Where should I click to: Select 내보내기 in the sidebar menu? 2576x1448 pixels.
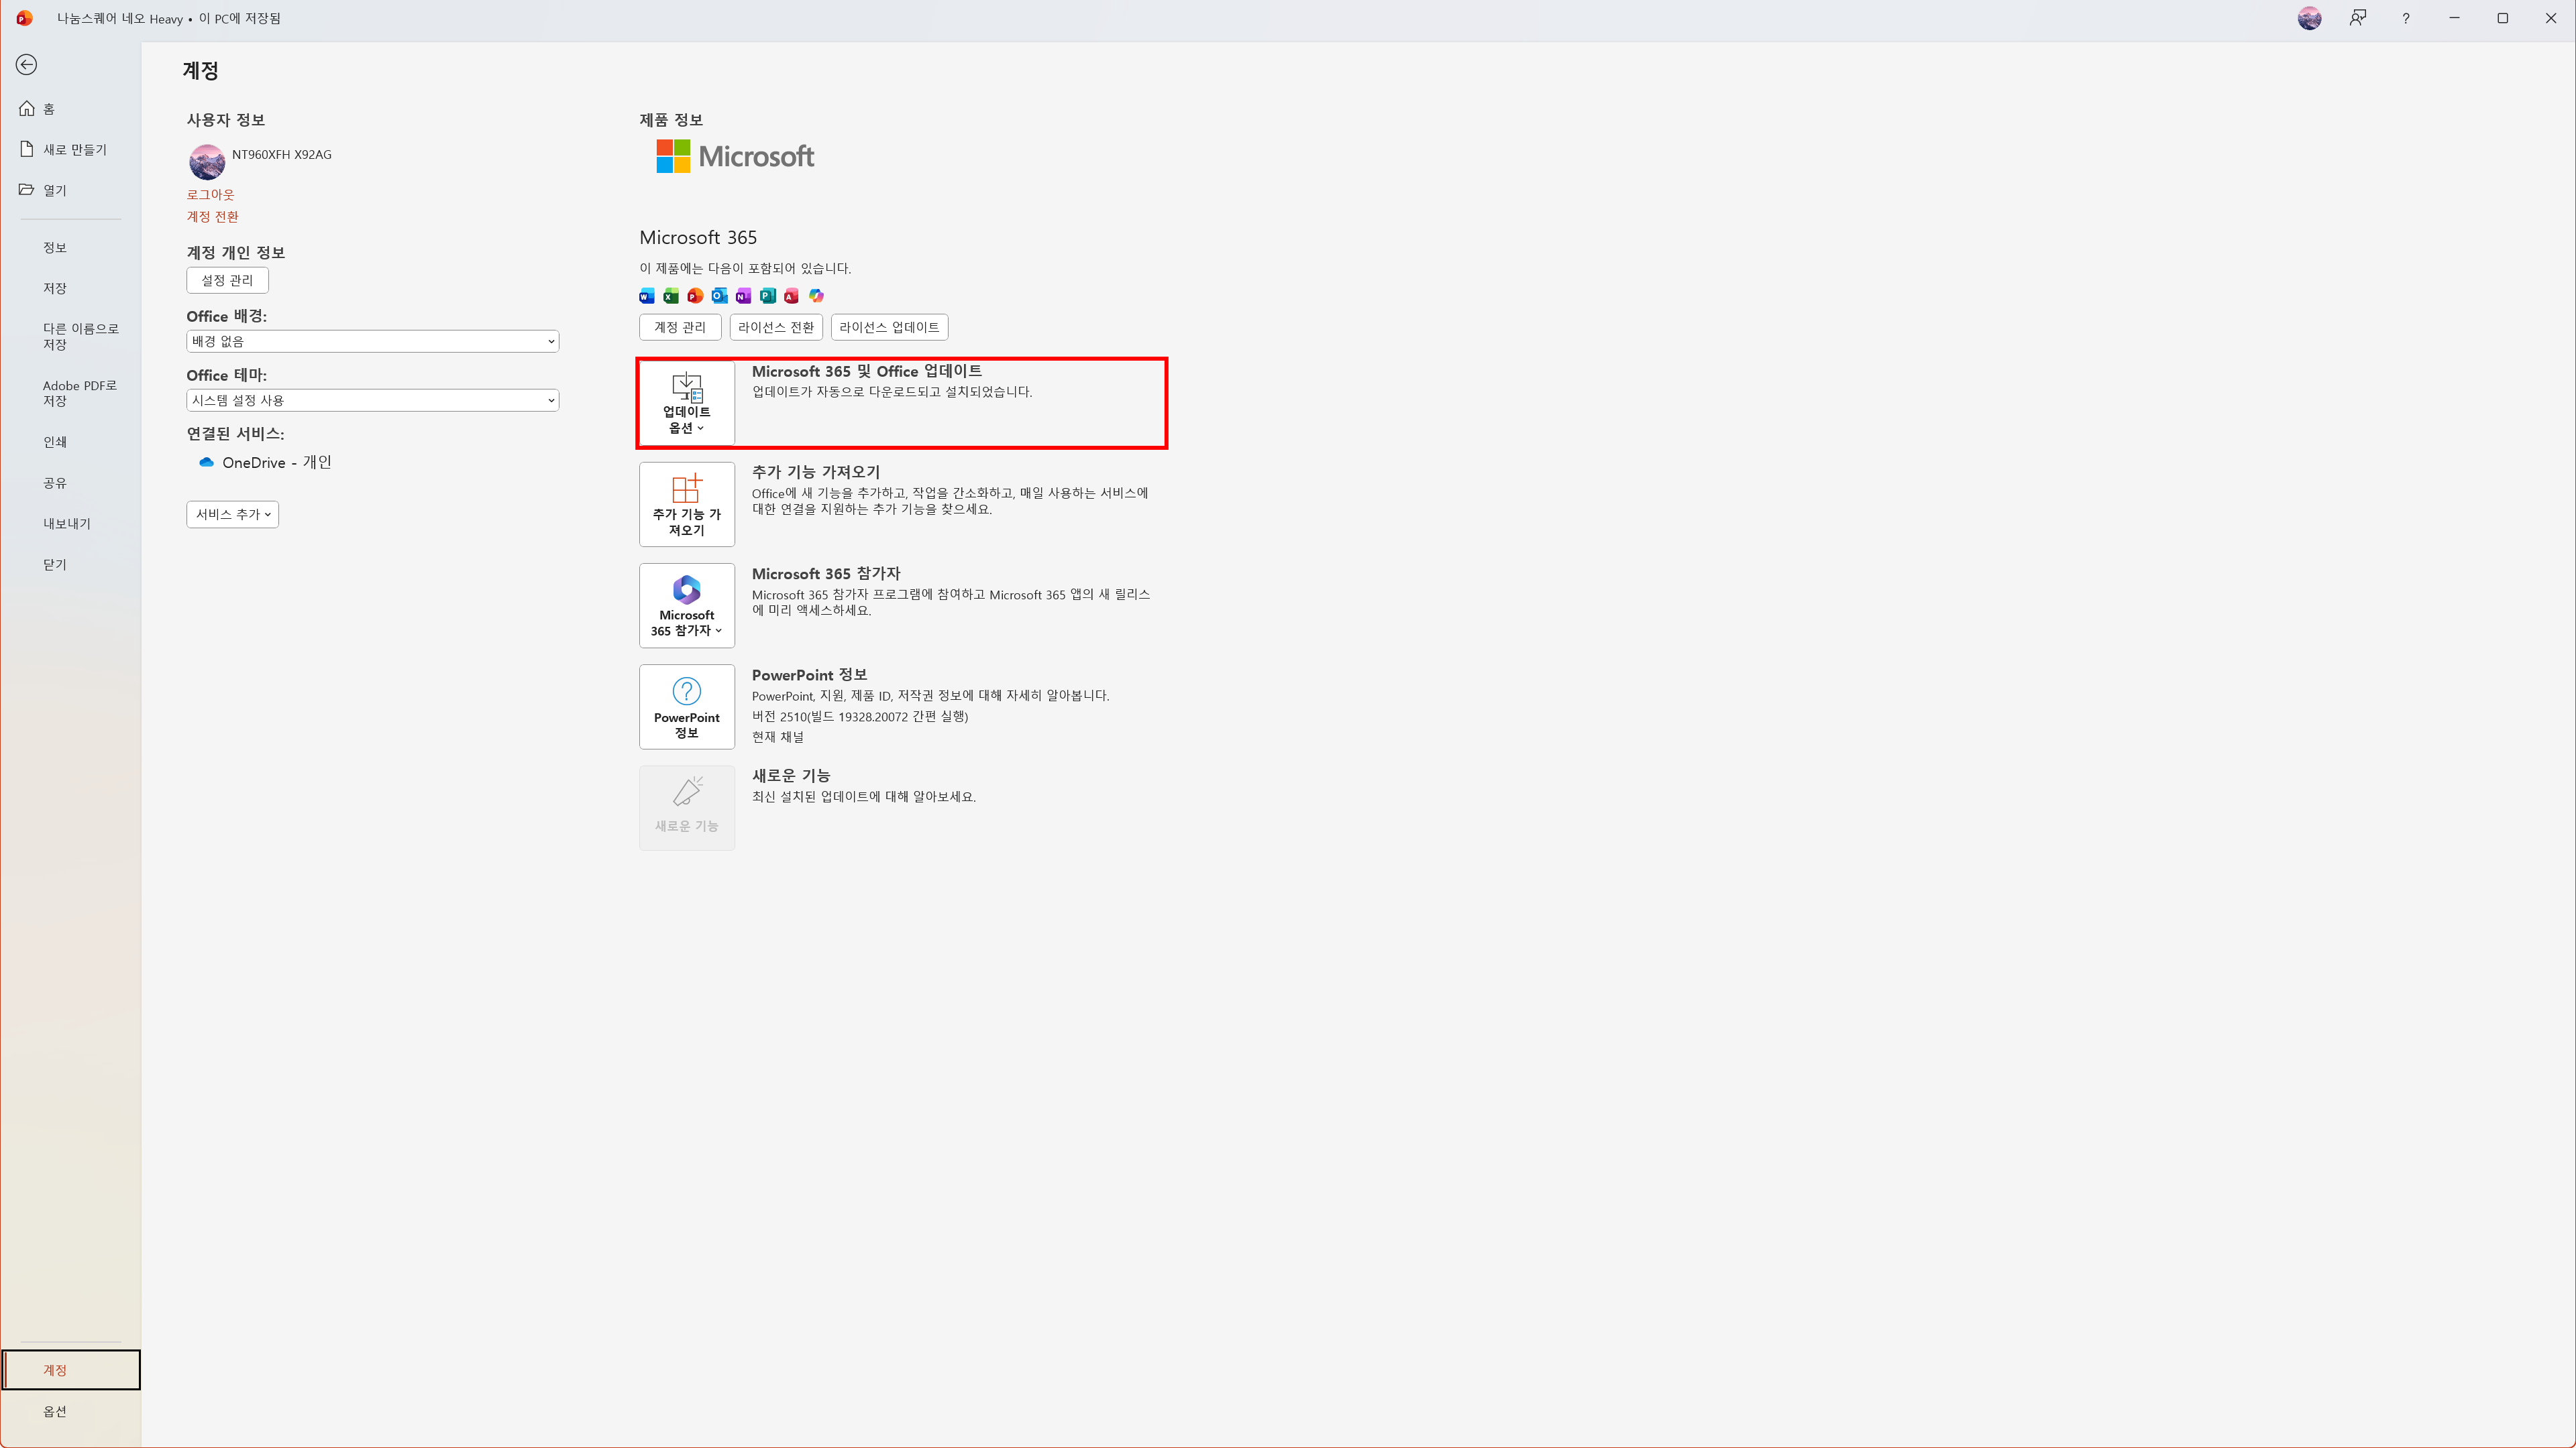click(67, 524)
